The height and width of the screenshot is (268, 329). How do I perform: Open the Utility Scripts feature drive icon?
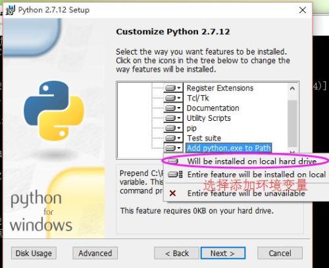(x=170, y=118)
